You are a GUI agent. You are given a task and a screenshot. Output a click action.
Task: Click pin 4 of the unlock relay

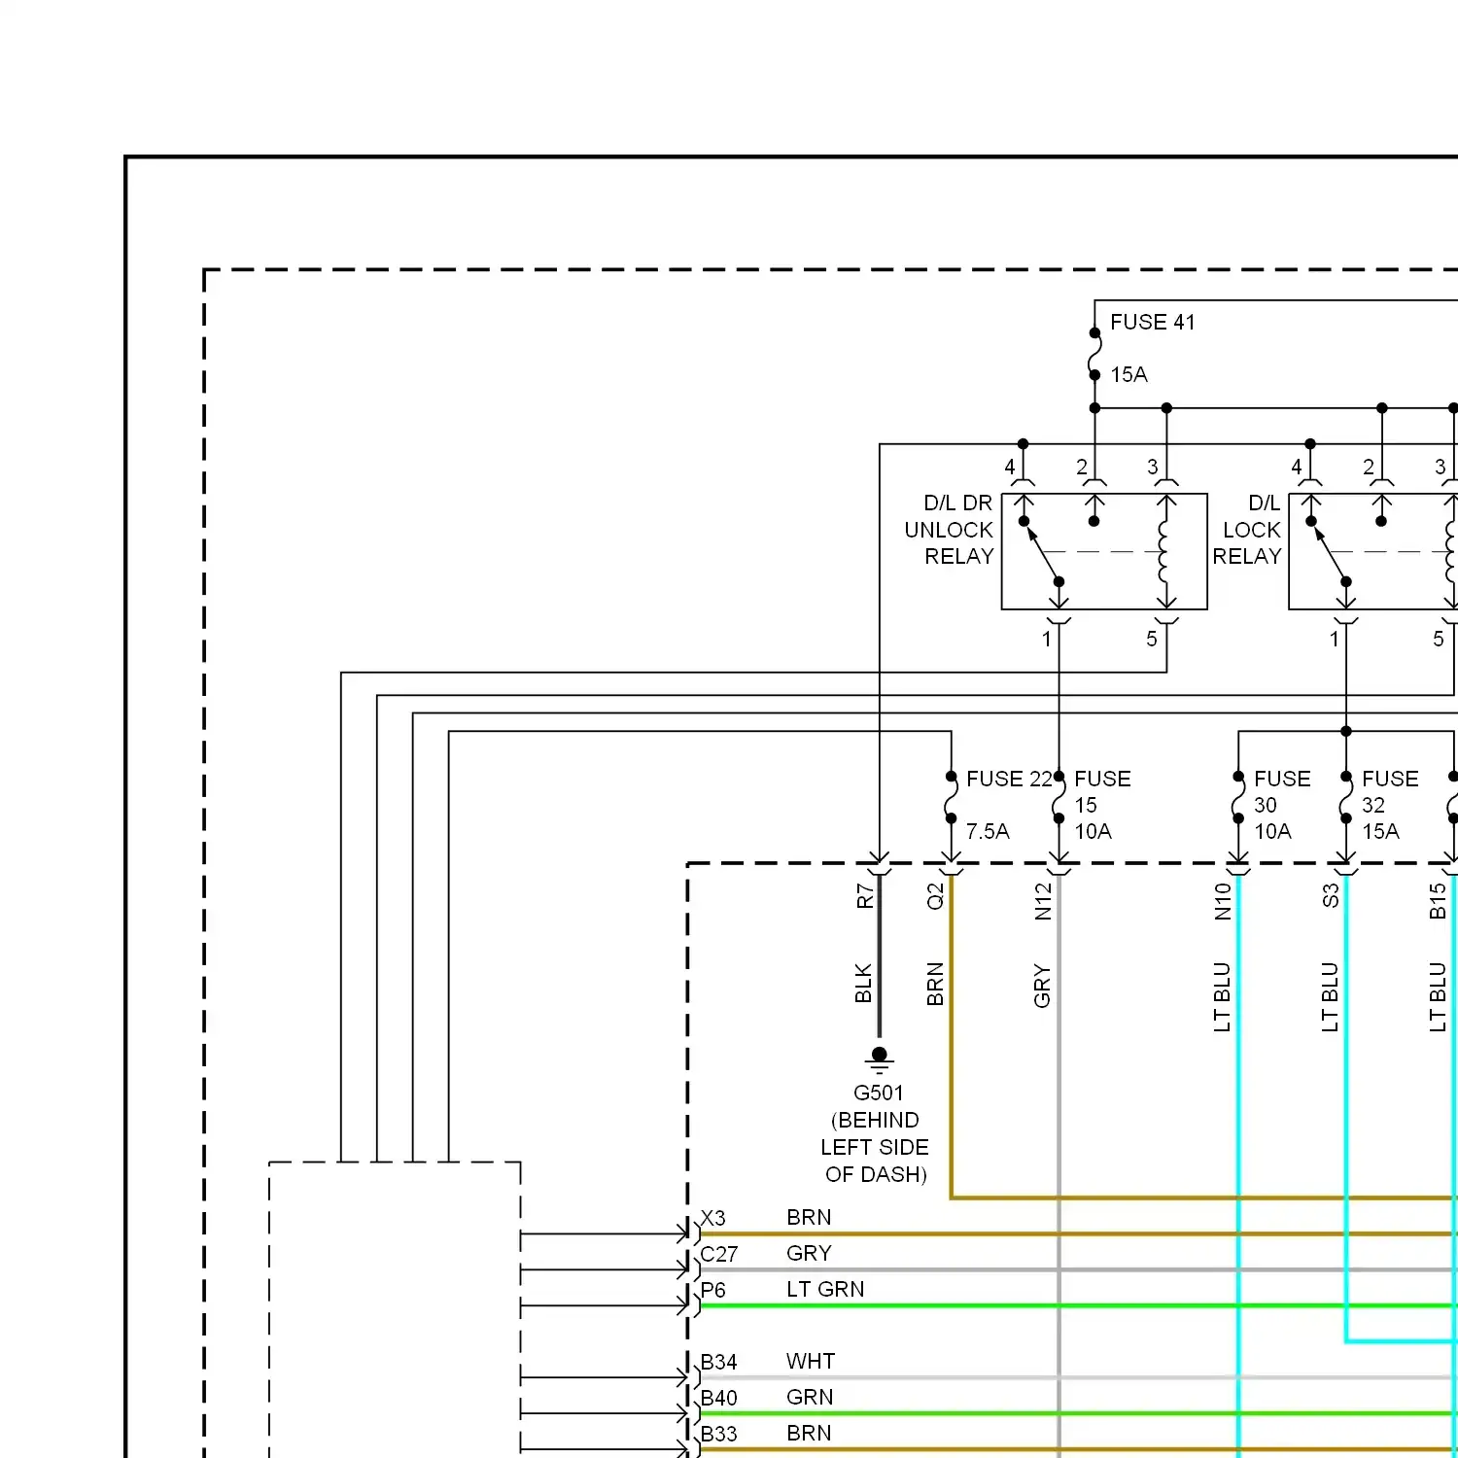click(x=1010, y=468)
